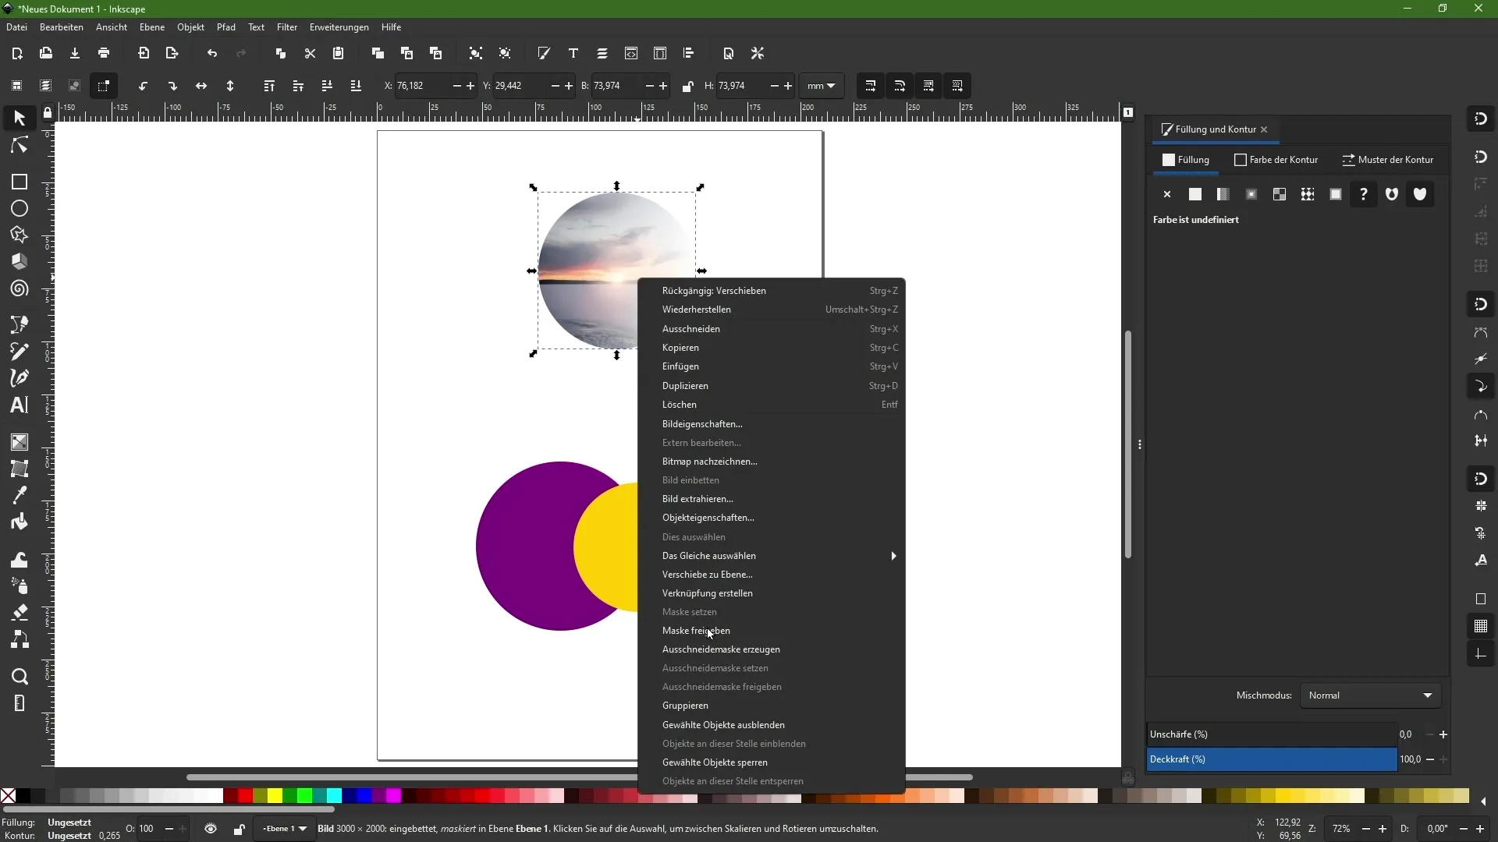
Task: Drag Deckkraft percentage slider
Action: (1272, 759)
